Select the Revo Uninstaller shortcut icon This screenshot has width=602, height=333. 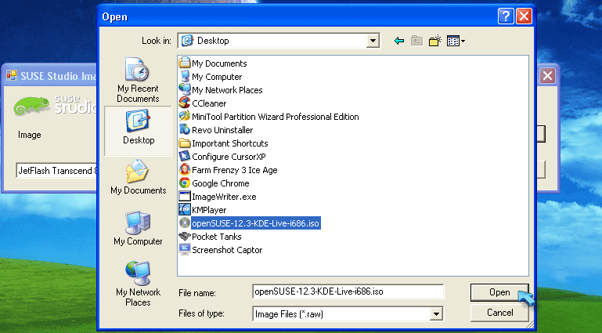point(185,130)
